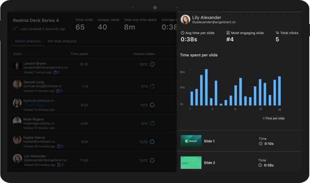Click Lily Alexander's profile photo in detail panel
Screen dimensions: 310x183
(186, 20)
